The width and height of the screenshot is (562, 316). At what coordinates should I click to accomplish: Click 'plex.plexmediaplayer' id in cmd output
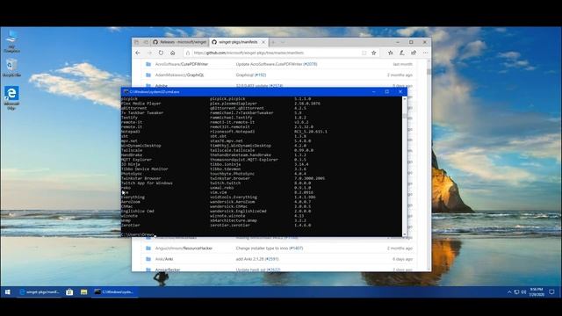234,104
